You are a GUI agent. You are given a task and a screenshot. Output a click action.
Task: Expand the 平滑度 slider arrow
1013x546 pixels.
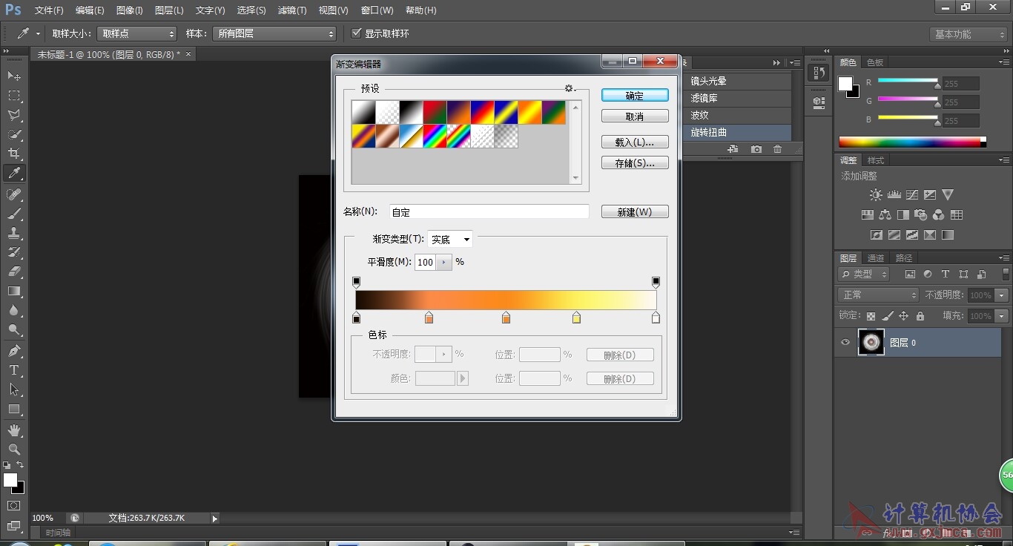(x=444, y=262)
